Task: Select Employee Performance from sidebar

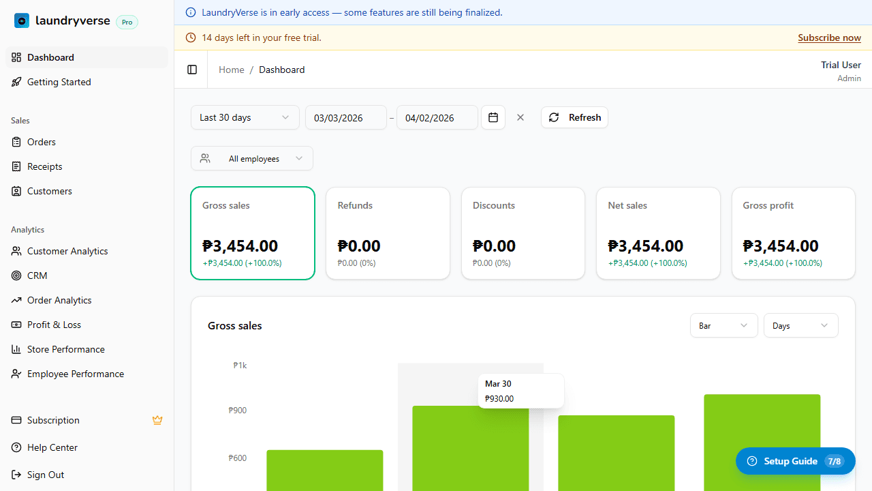Action: pyautogui.click(x=75, y=373)
